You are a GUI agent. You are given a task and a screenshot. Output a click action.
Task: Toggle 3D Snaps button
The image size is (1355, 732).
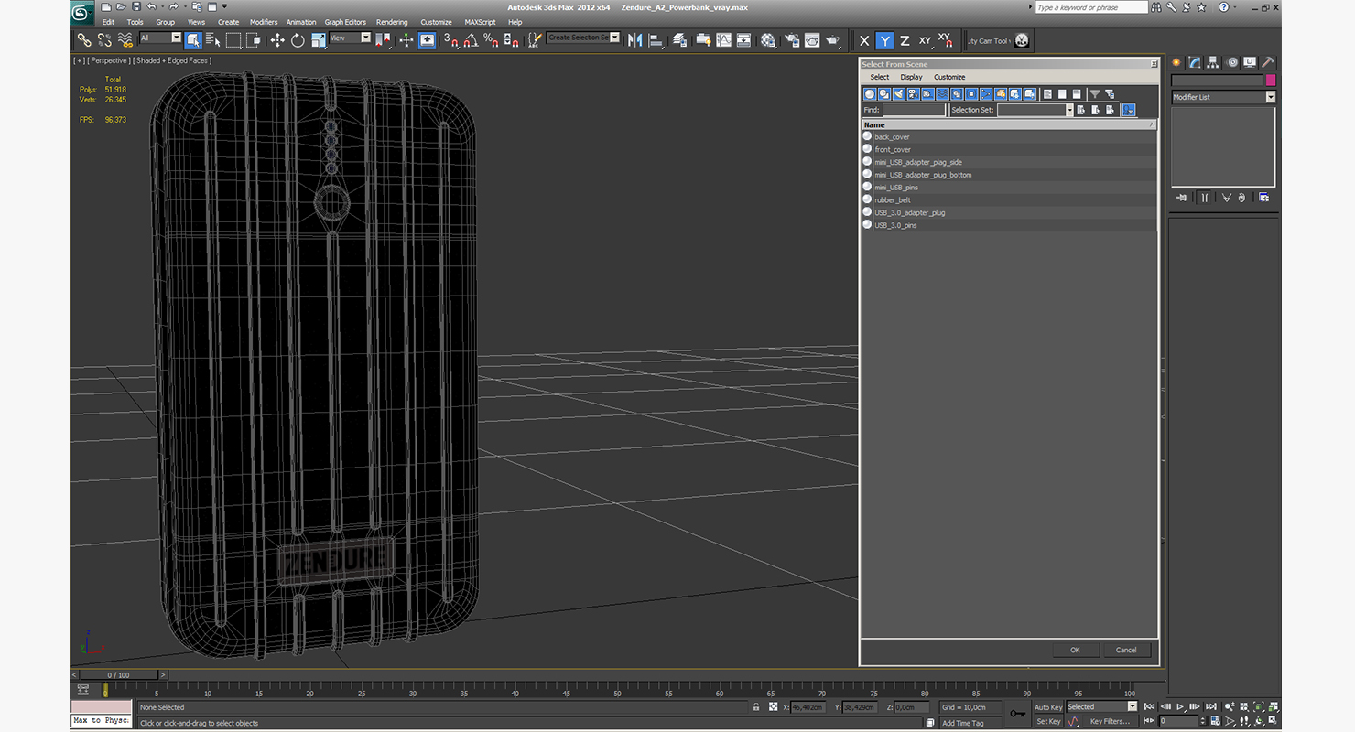tap(450, 40)
